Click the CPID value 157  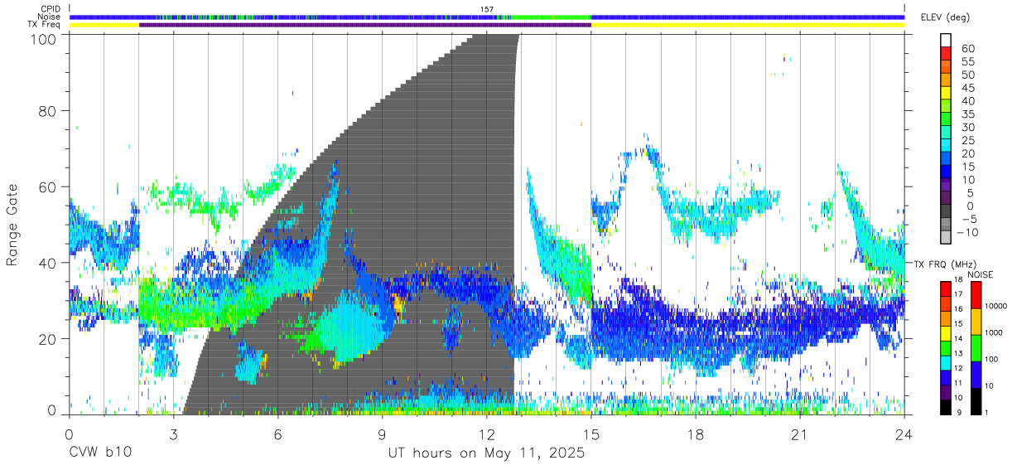point(487,9)
